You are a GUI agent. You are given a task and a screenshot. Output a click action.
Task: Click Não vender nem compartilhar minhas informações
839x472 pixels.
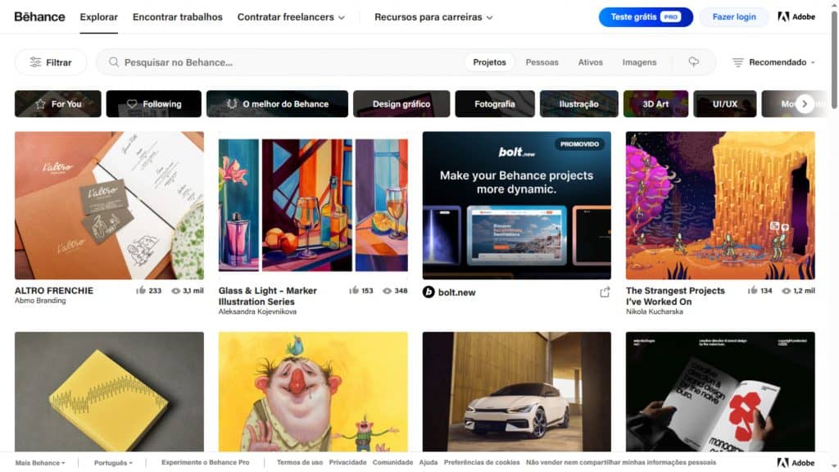[x=621, y=462]
